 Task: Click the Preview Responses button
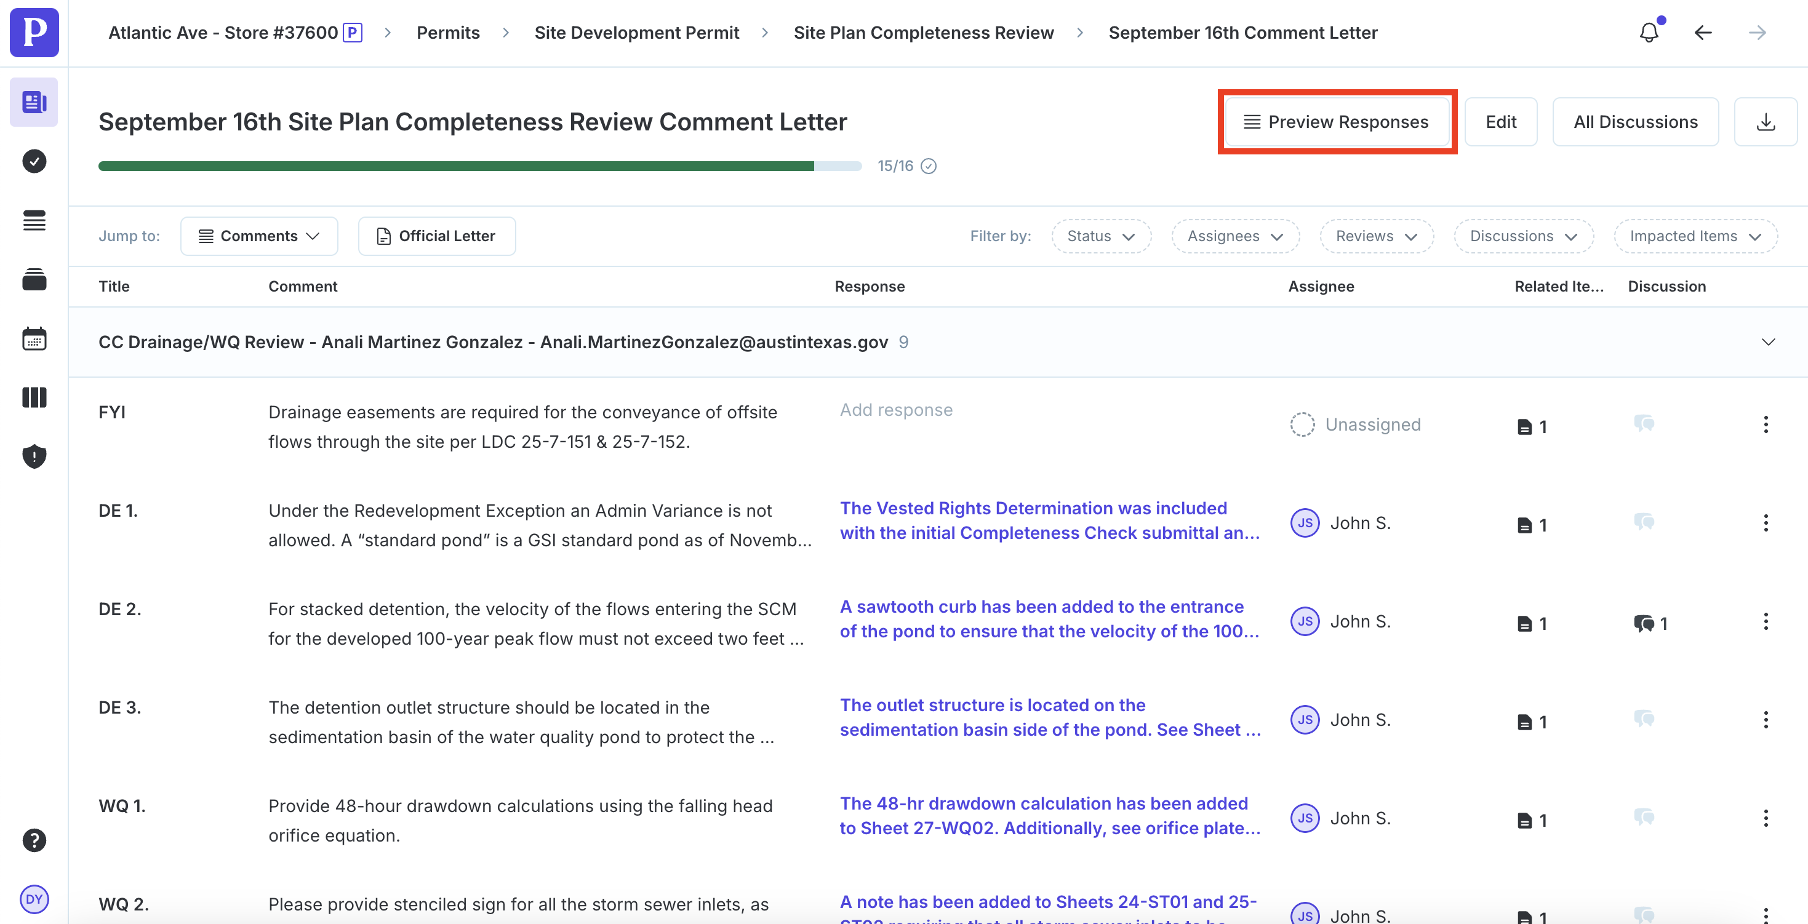pos(1337,122)
